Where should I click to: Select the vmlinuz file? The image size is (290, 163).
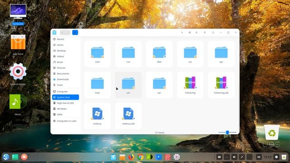pos(97,116)
